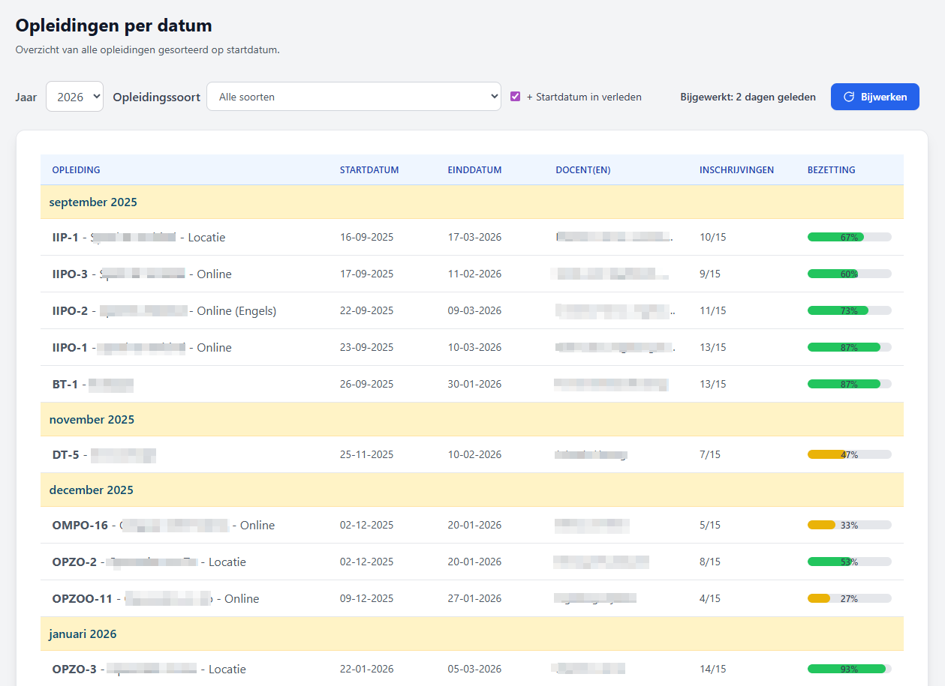
Task: Select the IIPO-2 Online (Engels) course
Action: (x=164, y=311)
